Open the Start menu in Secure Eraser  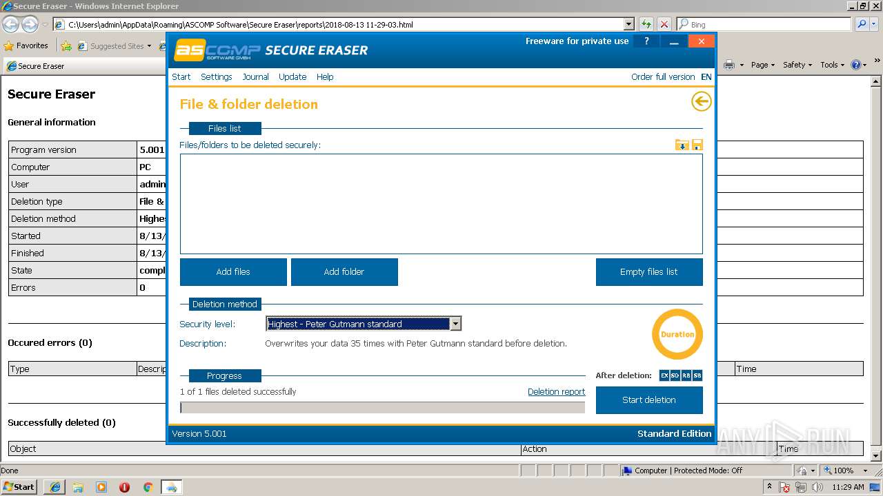[x=181, y=76]
